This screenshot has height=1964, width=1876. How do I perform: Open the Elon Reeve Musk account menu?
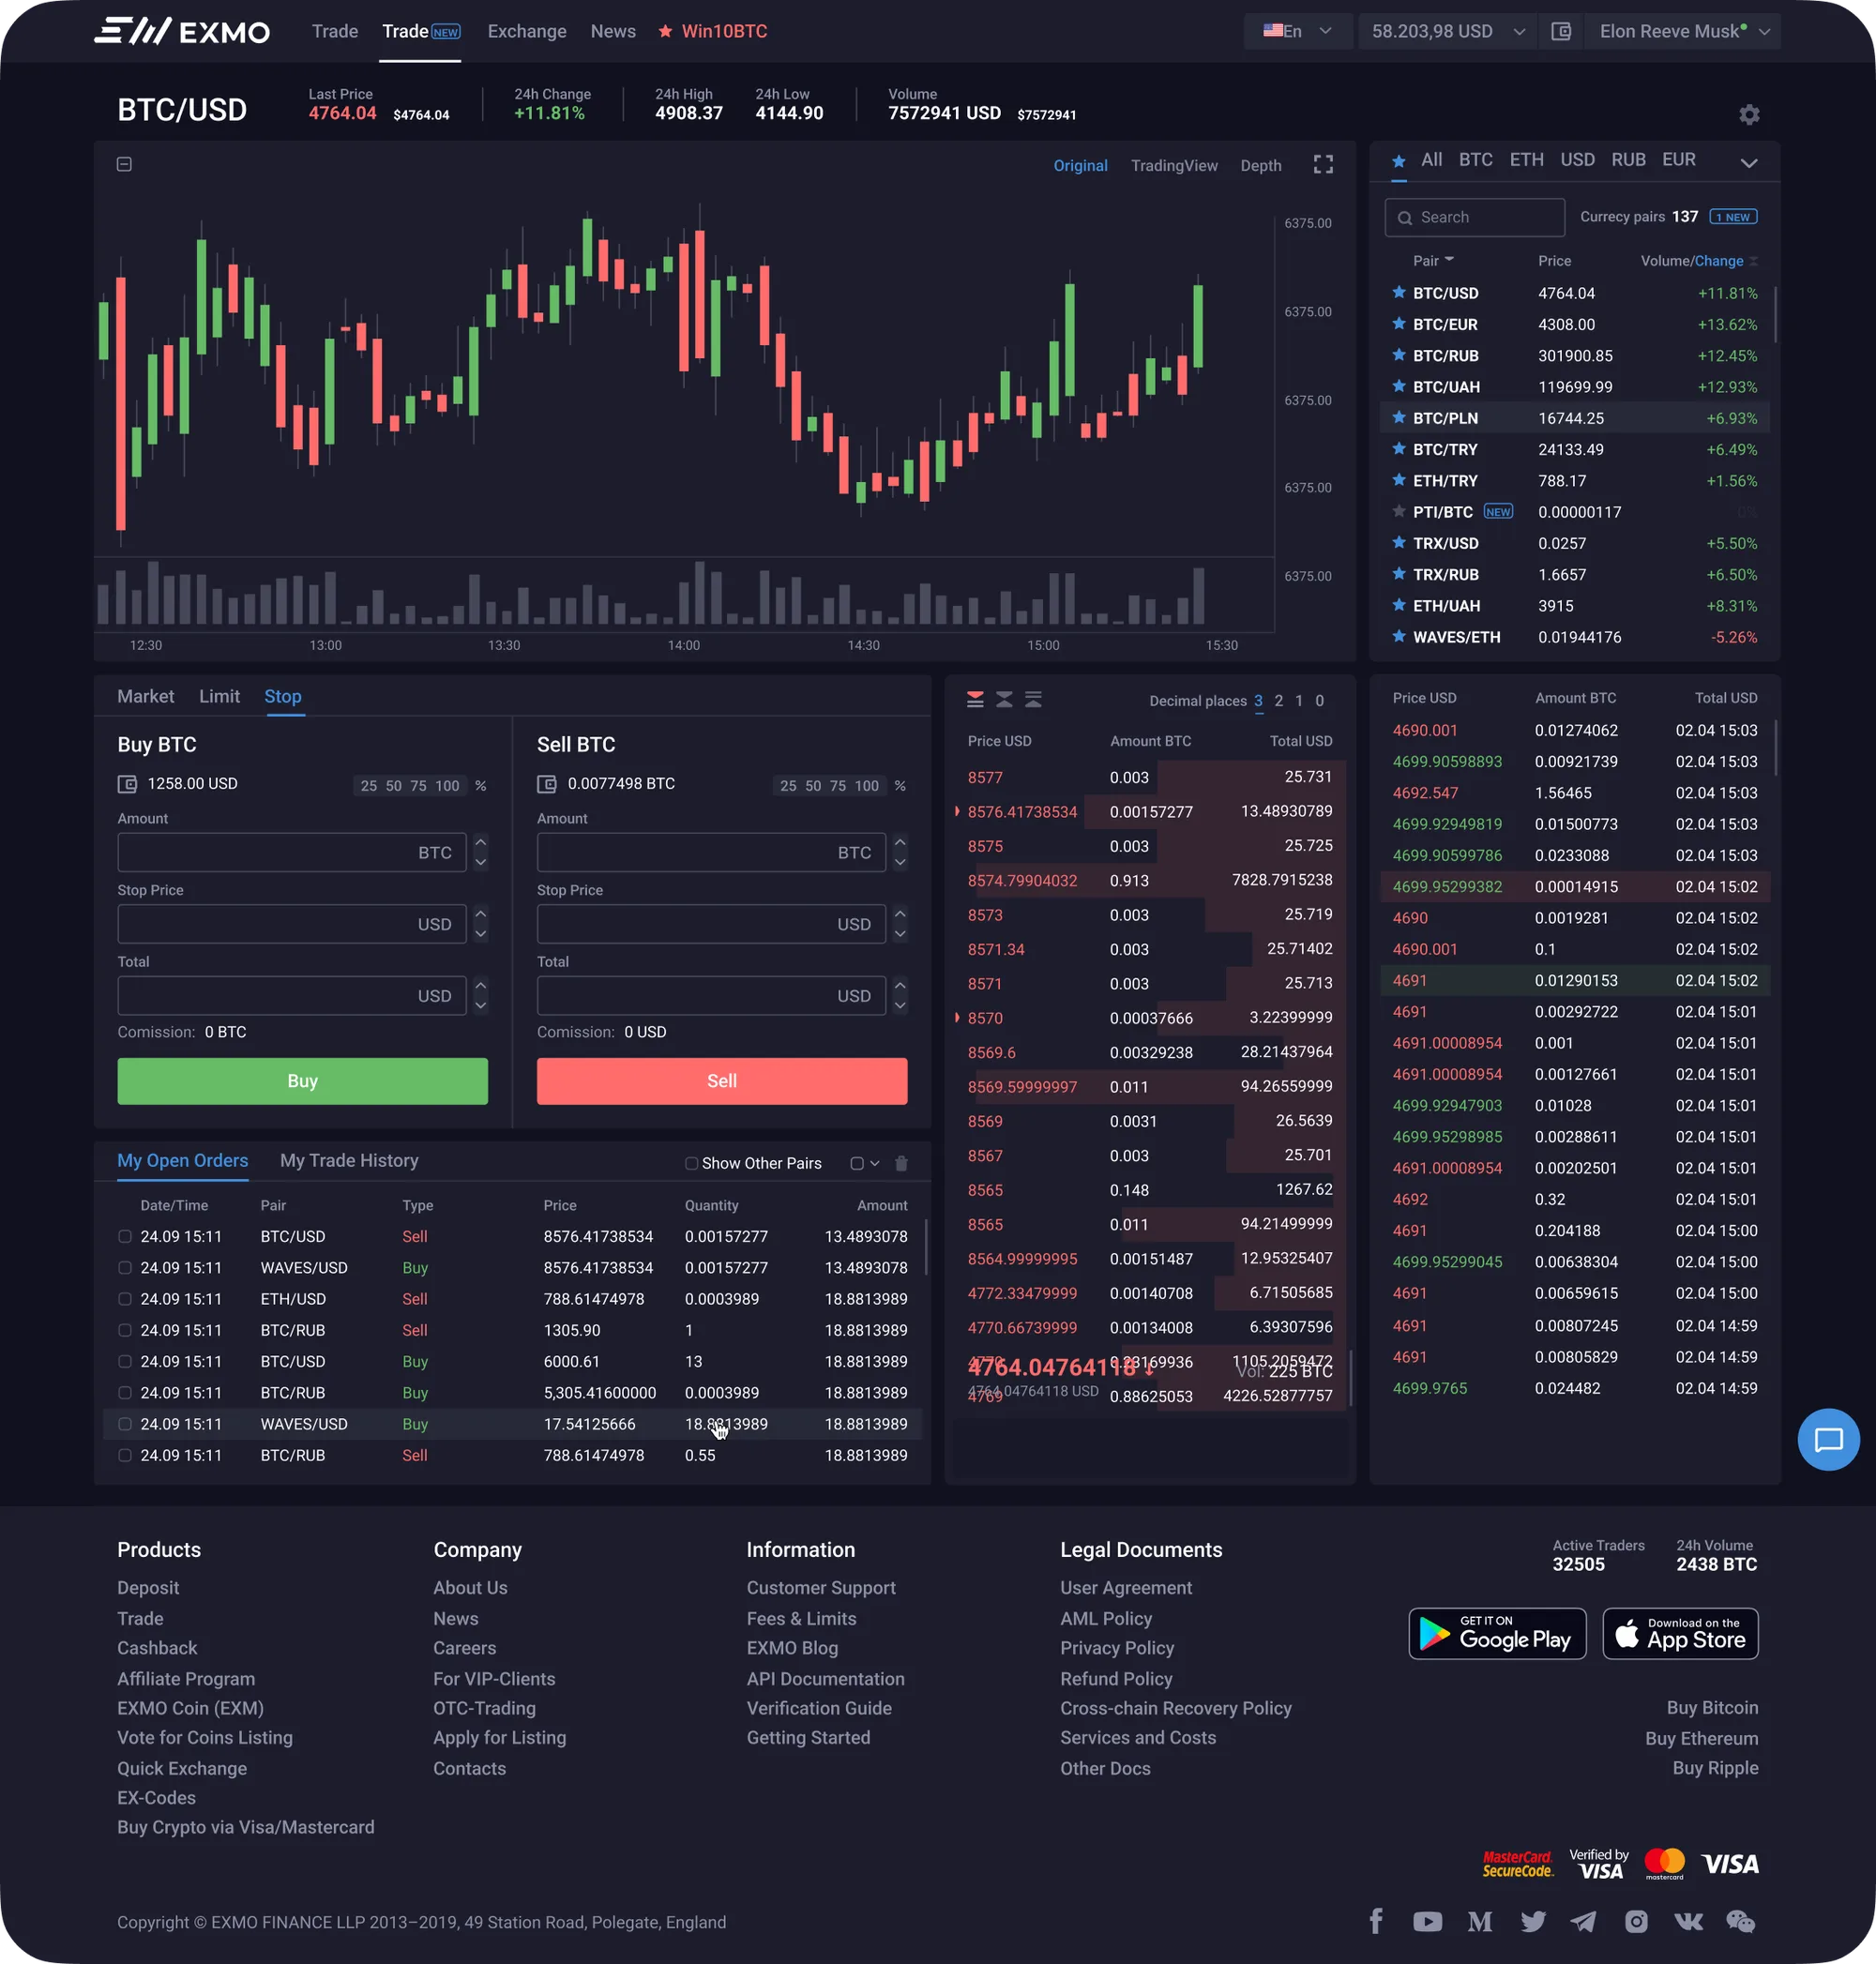[x=1684, y=32]
